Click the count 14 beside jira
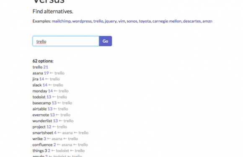This screenshot has height=157, width=243. point(42,79)
